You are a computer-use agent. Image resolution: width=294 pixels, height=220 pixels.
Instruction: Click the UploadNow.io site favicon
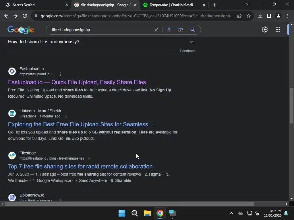(x=12, y=197)
